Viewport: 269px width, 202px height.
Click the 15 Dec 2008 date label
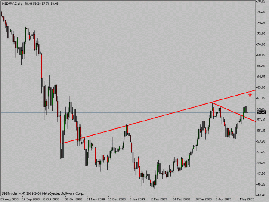click(117, 199)
